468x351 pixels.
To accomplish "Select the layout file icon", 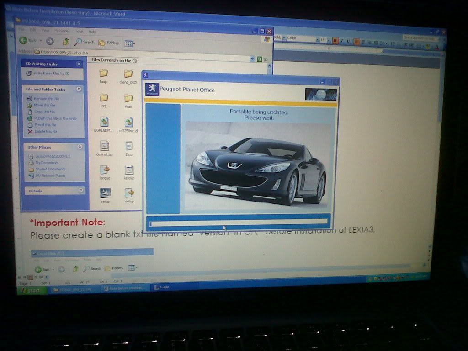I will tap(129, 170).
